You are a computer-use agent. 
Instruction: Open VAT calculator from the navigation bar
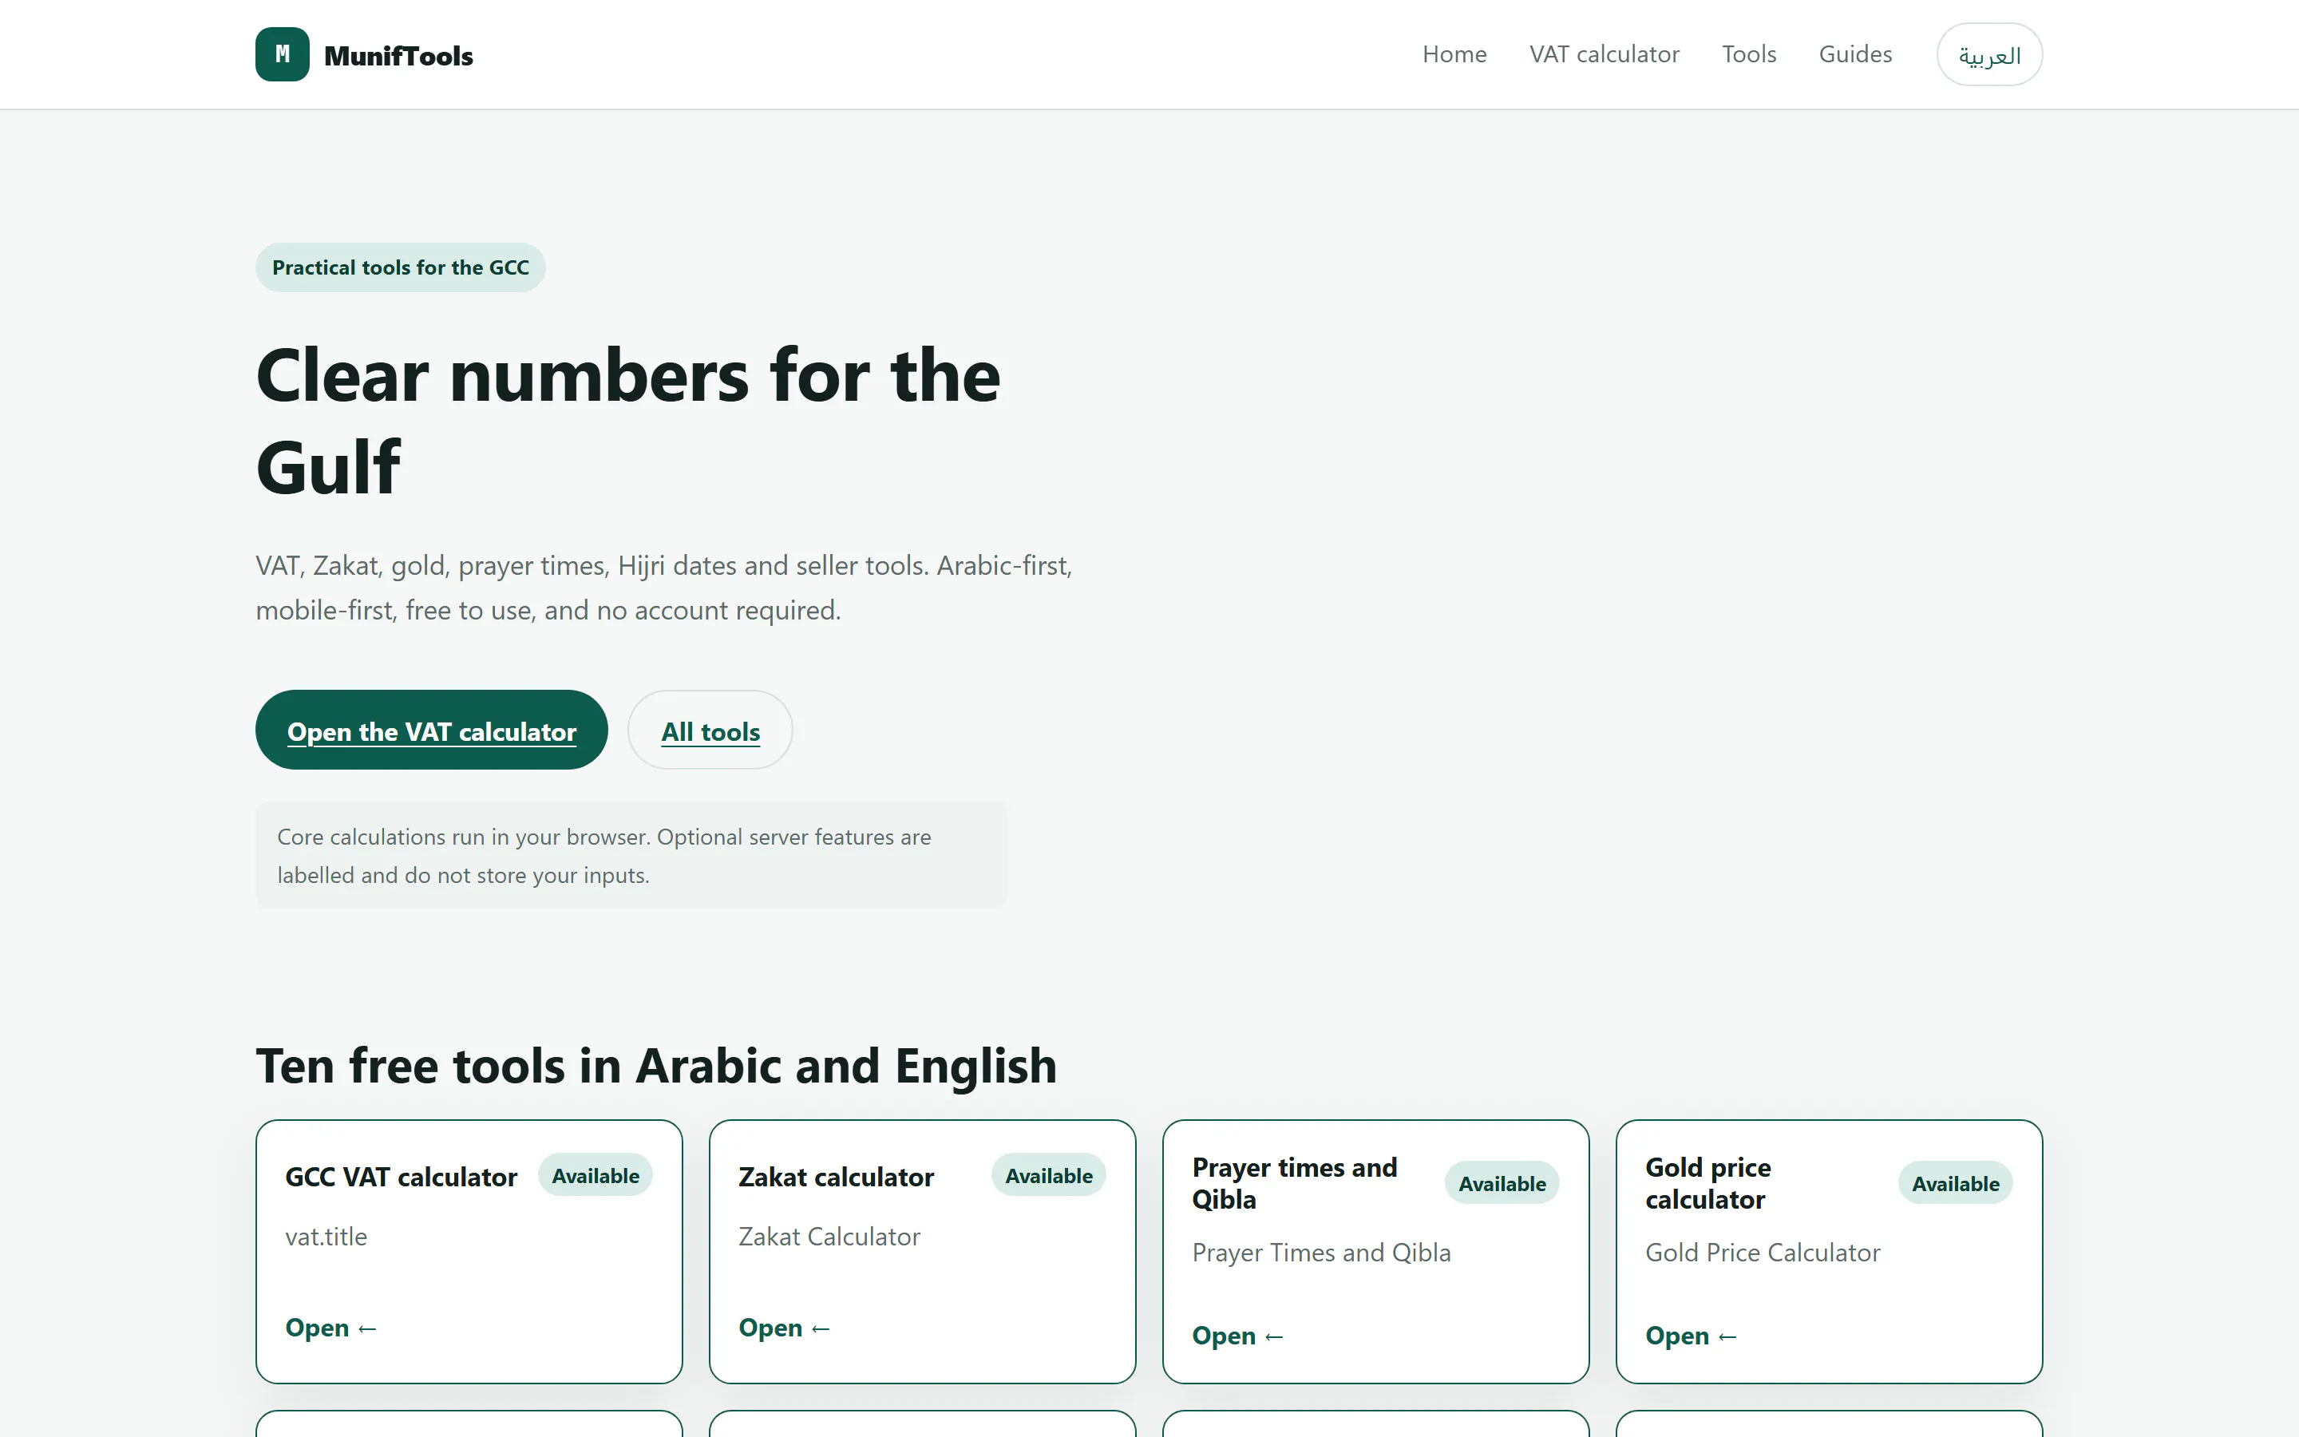[1604, 54]
